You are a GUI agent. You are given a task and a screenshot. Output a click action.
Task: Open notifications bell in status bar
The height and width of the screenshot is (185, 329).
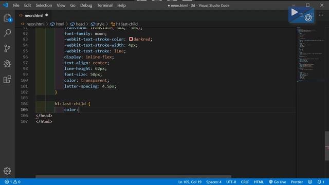point(321,182)
